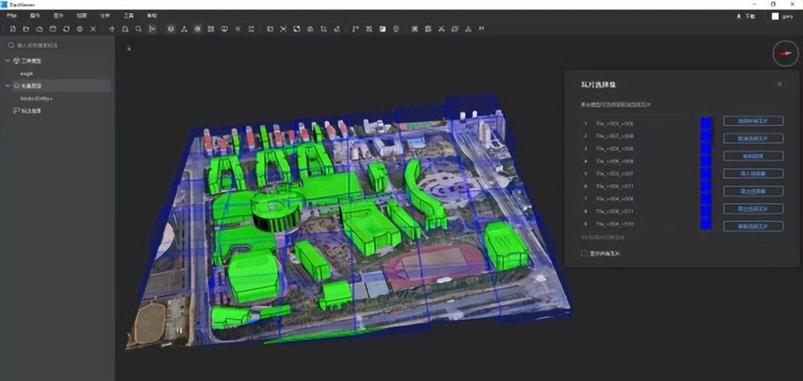
Task: Open the 工具 menu in menu bar
Action: click(129, 15)
